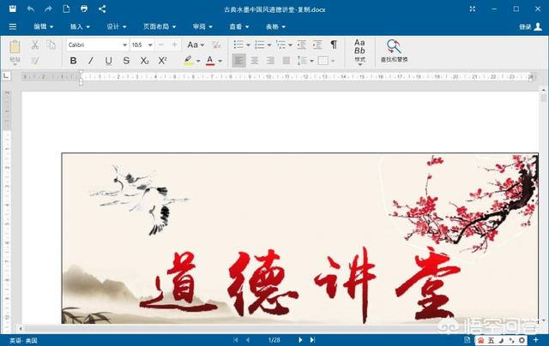Cut the selected content
549x346 pixels.
[x=34, y=45]
